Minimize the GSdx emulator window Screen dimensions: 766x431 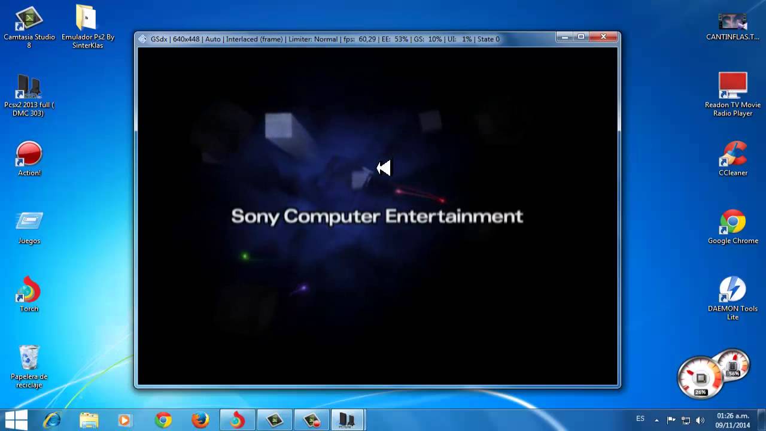click(564, 37)
